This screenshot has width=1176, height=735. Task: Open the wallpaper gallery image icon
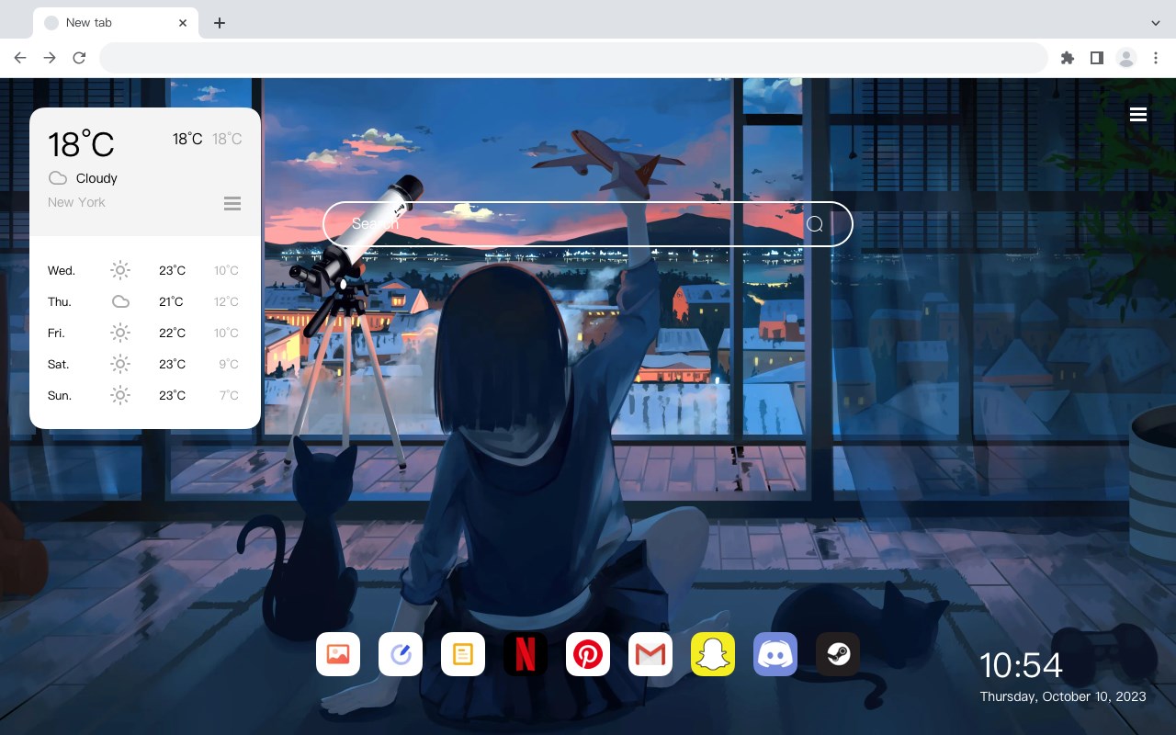[338, 654]
